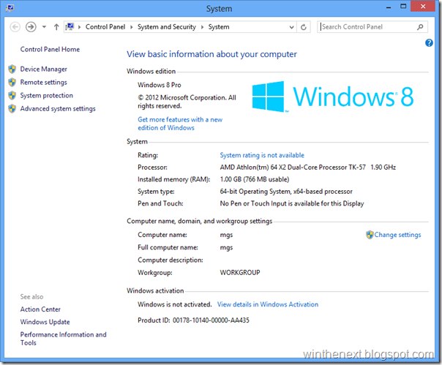
Task: Click the Back navigation arrow
Action: (15, 27)
